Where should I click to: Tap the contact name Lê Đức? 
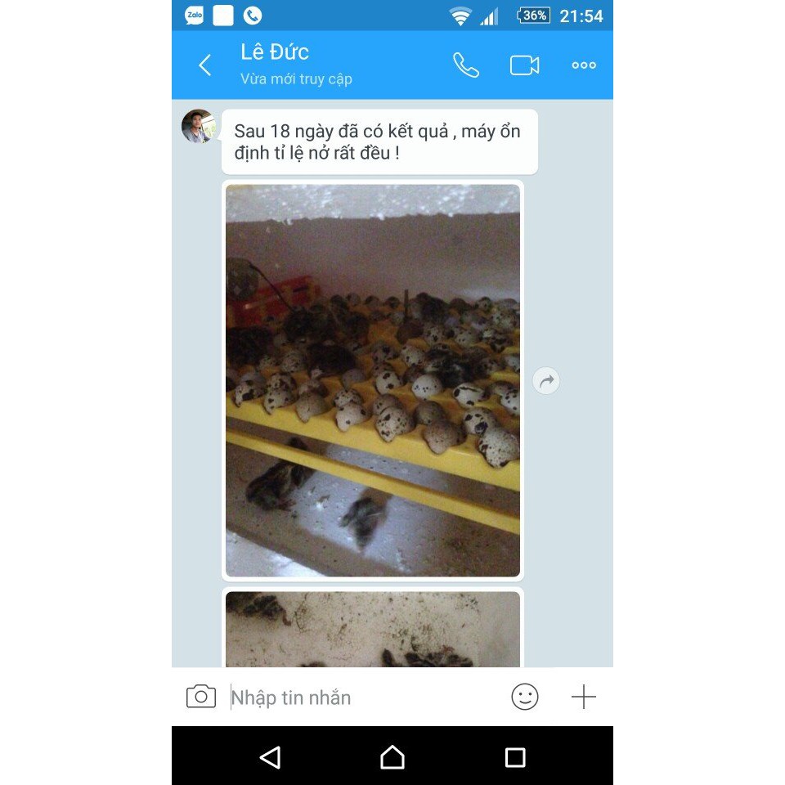[x=275, y=52]
